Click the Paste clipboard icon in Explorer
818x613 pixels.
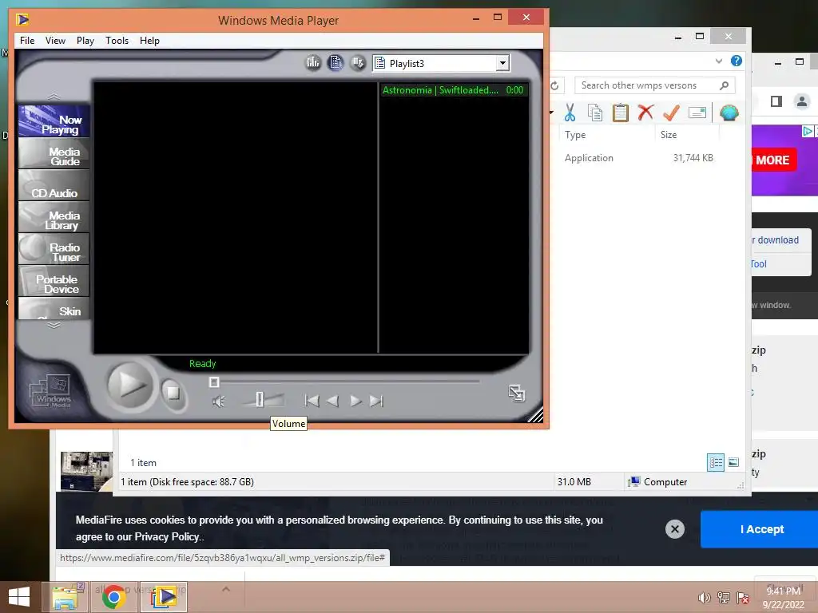point(620,113)
